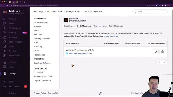Reload the browser page
The image size is (173, 97).
point(8,5)
